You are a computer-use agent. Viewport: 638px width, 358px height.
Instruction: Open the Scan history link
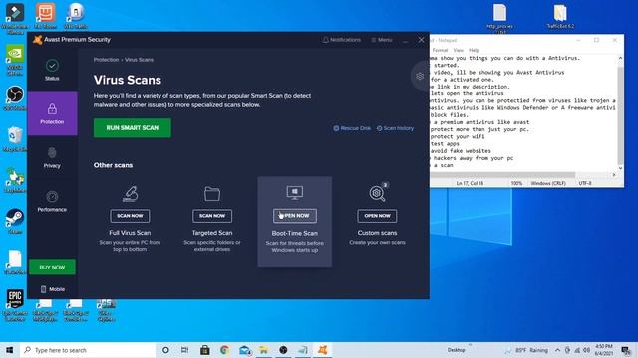tap(395, 128)
